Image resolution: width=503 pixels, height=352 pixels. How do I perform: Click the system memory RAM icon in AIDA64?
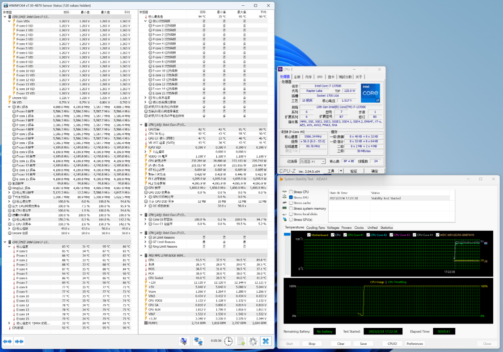284,208
